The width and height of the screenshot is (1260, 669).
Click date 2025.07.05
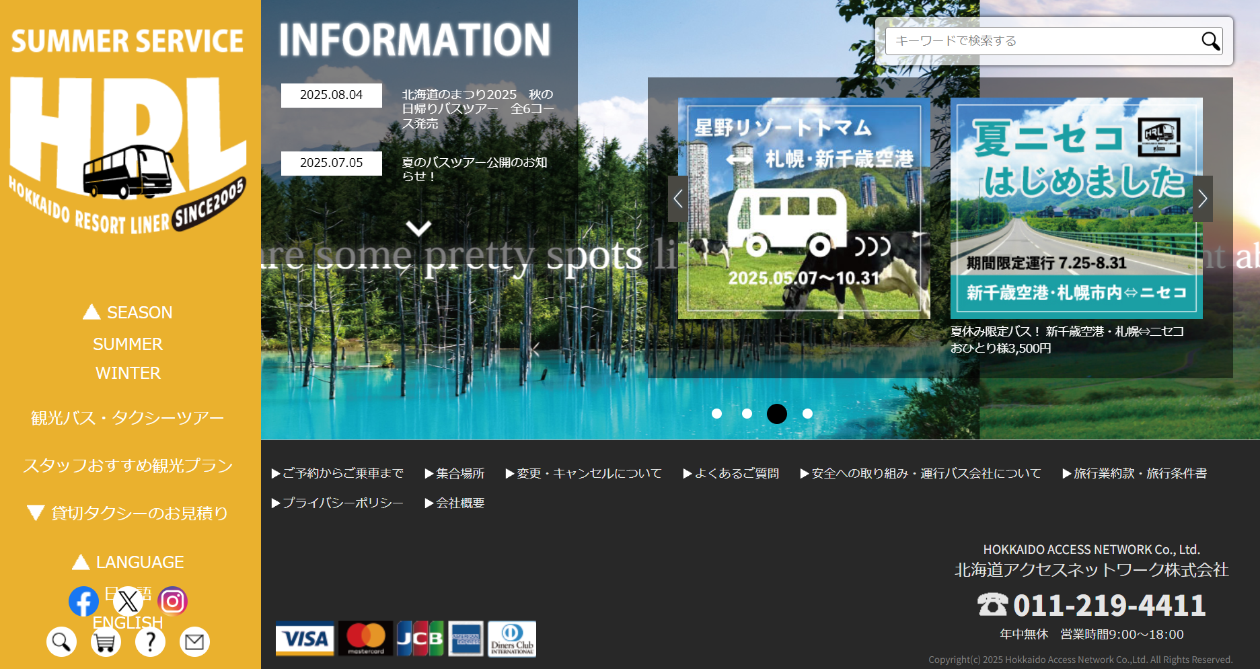[x=331, y=163]
